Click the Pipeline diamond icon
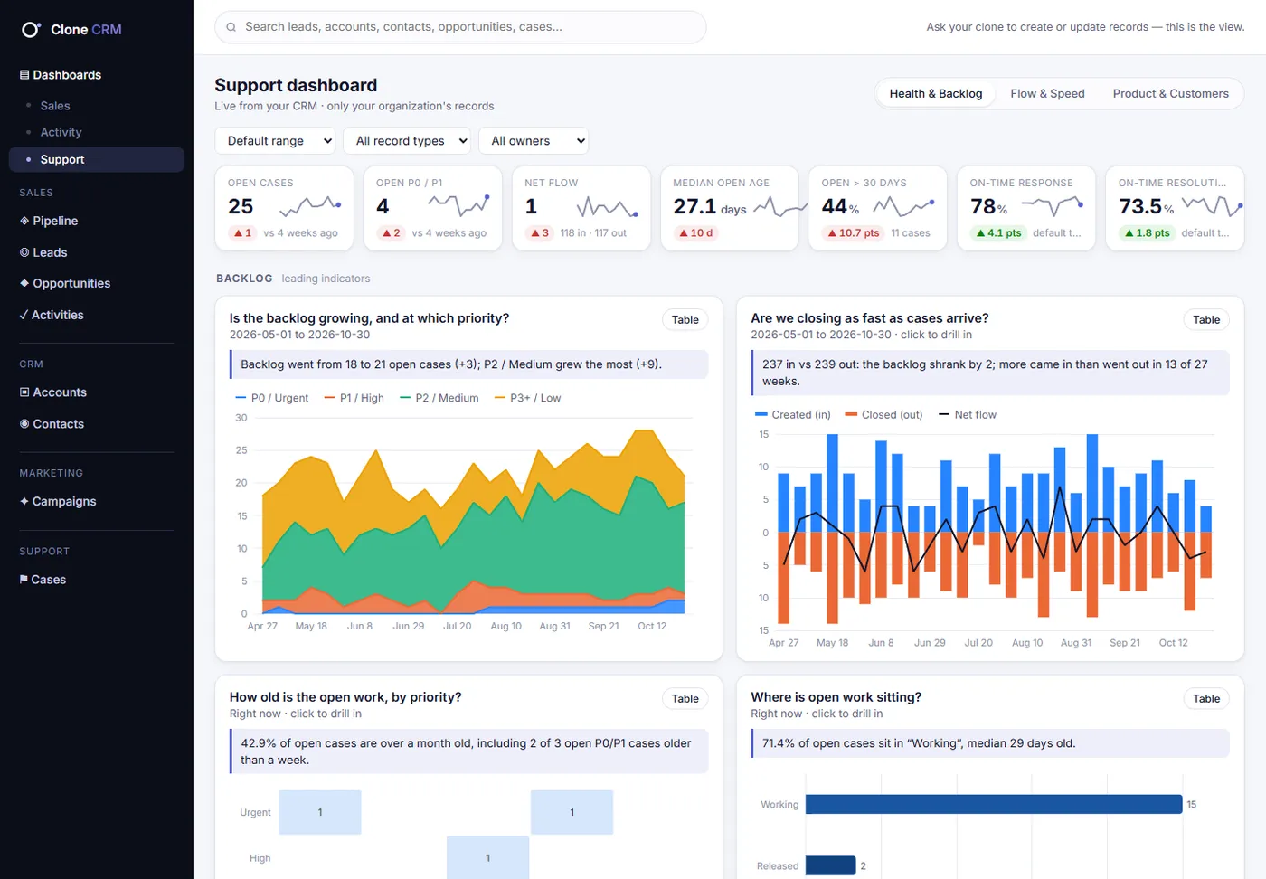The width and height of the screenshot is (1266, 879). tap(24, 221)
